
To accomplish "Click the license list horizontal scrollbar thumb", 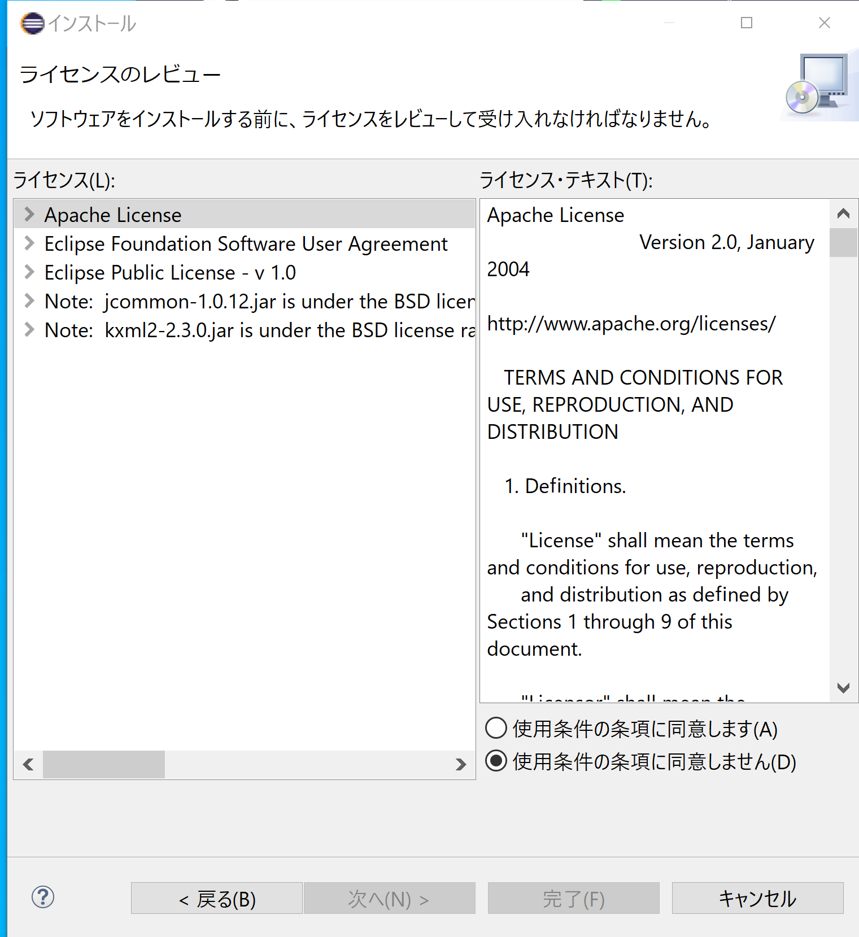I will click(x=104, y=764).
